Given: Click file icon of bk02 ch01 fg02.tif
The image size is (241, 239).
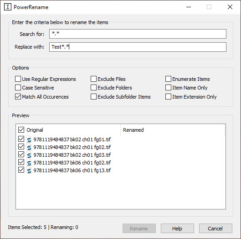Looking at the screenshot, I should (x=29, y=147).
